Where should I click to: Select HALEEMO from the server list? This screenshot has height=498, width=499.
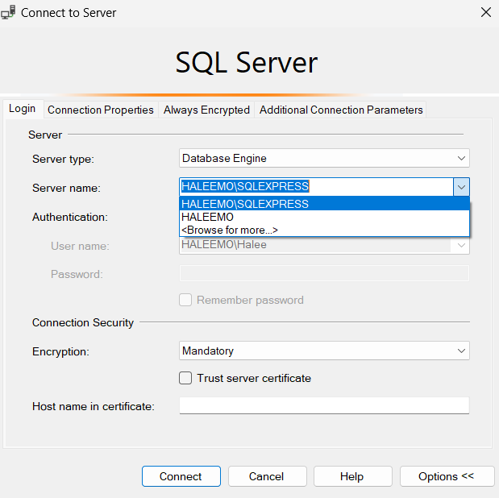(x=324, y=217)
